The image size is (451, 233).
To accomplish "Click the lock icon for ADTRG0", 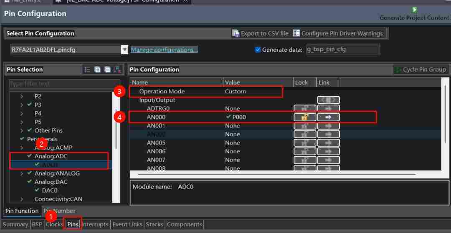I will (305, 109).
